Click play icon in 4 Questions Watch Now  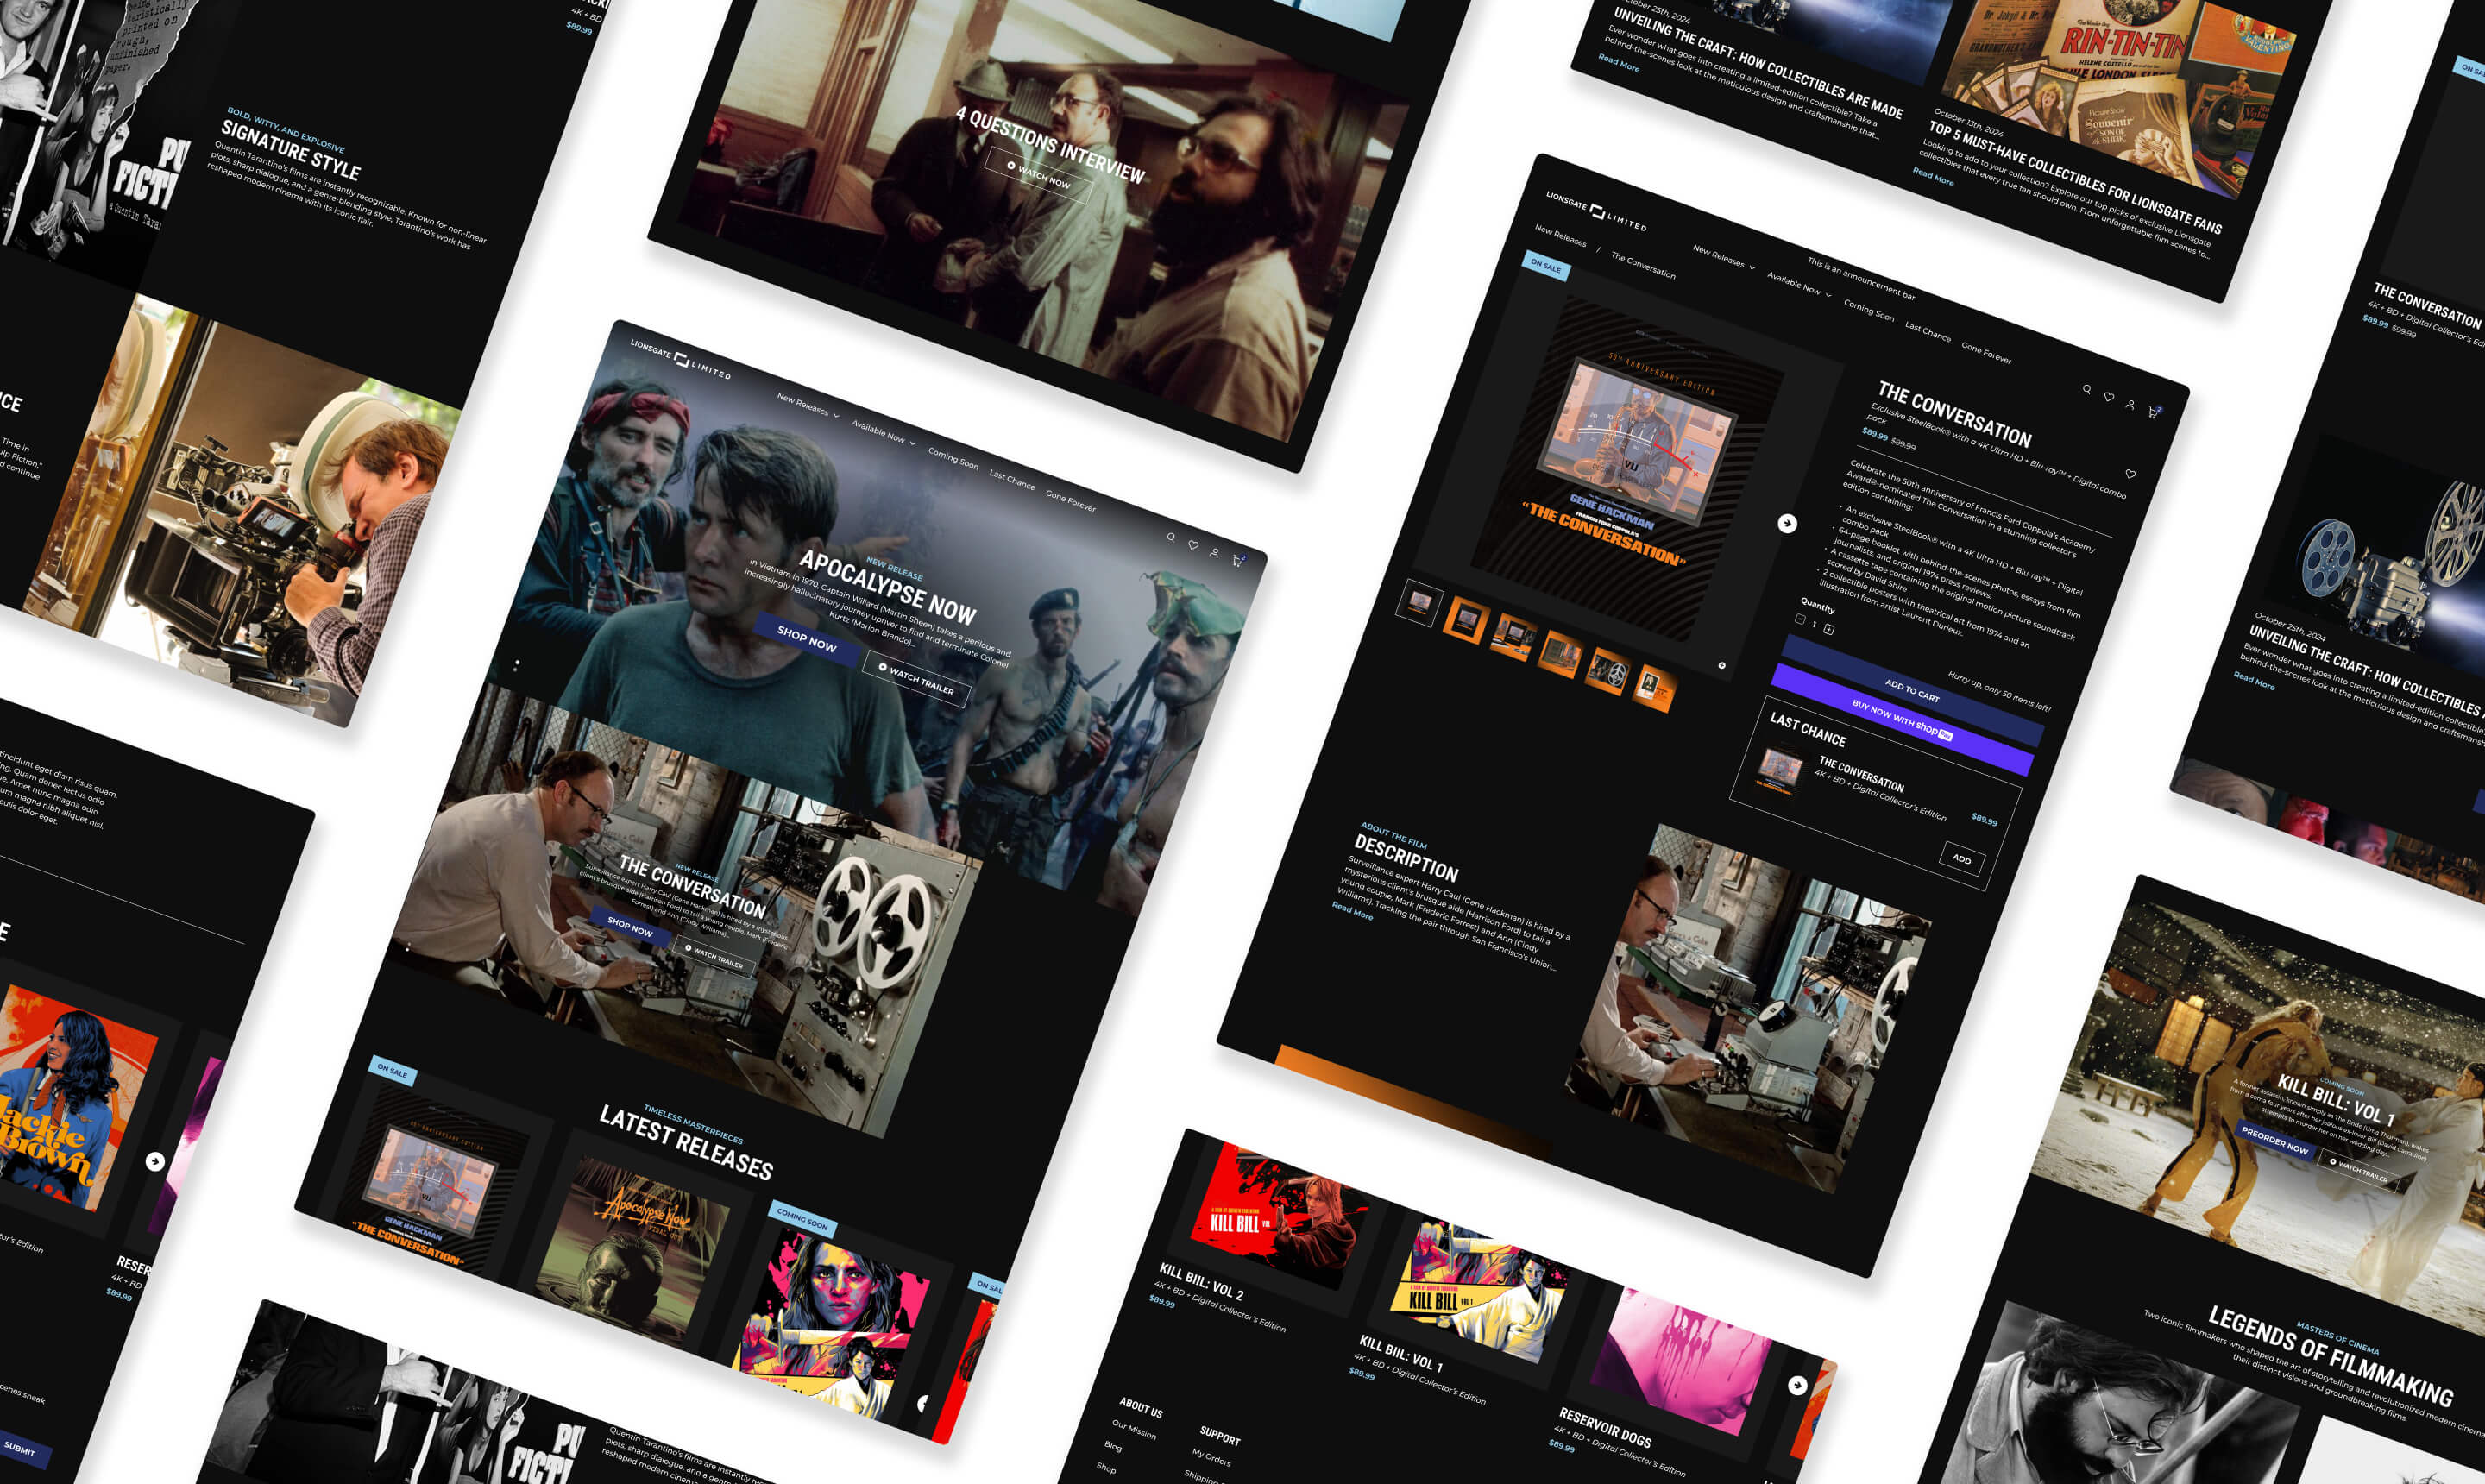pyautogui.click(x=1011, y=166)
